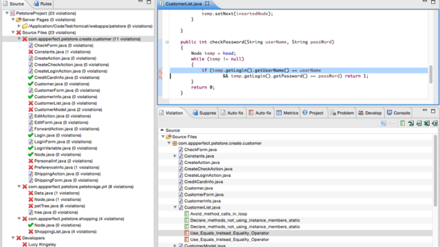Collapse the PetstoreProject root node

click(x=7, y=13)
